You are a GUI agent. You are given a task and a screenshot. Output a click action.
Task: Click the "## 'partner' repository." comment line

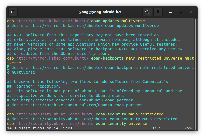tap(35, 86)
